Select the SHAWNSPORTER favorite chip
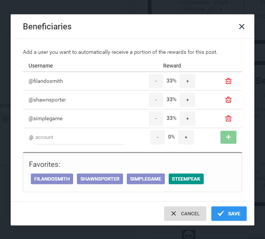Screen dimensions: 265x239 [x=100, y=179]
